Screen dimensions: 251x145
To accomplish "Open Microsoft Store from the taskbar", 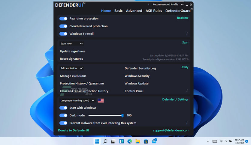I will click(146, 141).
